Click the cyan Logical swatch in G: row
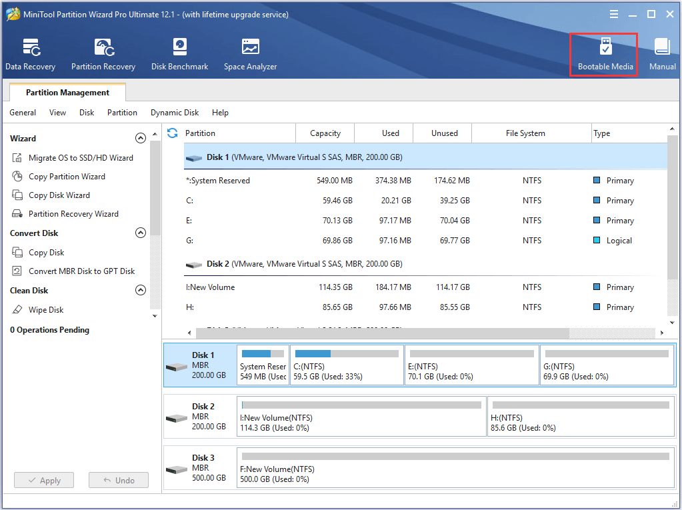 pyautogui.click(x=597, y=240)
